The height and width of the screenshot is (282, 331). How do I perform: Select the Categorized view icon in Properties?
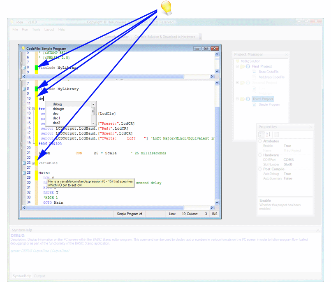click(262, 134)
